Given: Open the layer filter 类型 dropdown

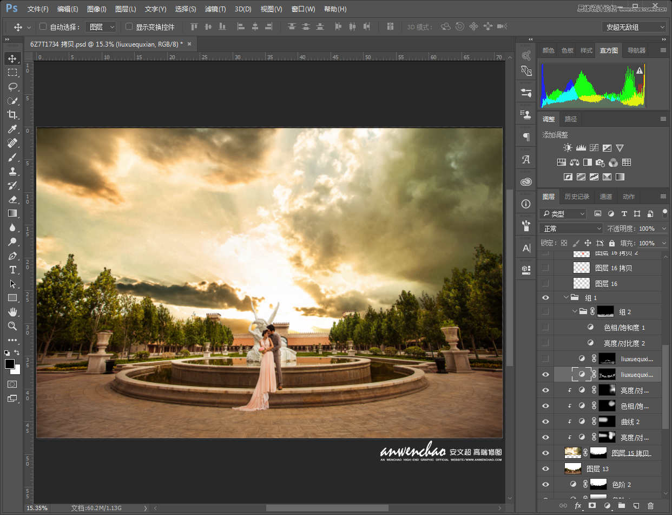Looking at the screenshot, I should point(563,213).
